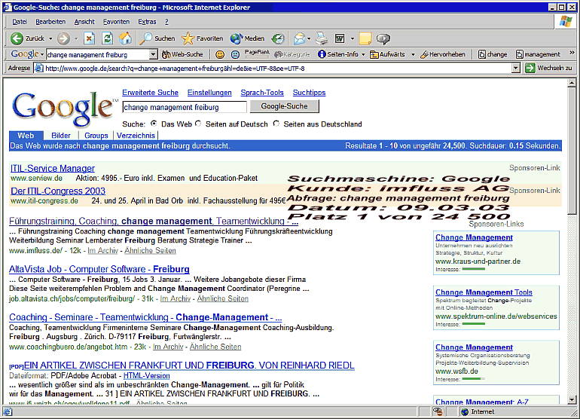Image resolution: width=580 pixels, height=419 pixels.
Task: Select the 'Das Web' radio button
Action: point(154,124)
